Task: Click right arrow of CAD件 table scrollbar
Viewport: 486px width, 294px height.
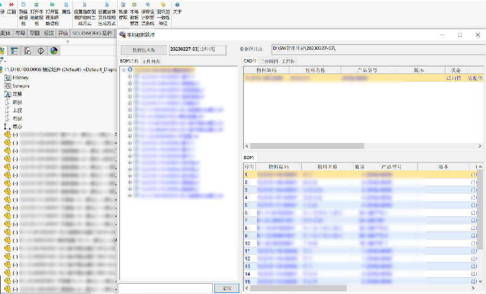Action: coord(480,146)
